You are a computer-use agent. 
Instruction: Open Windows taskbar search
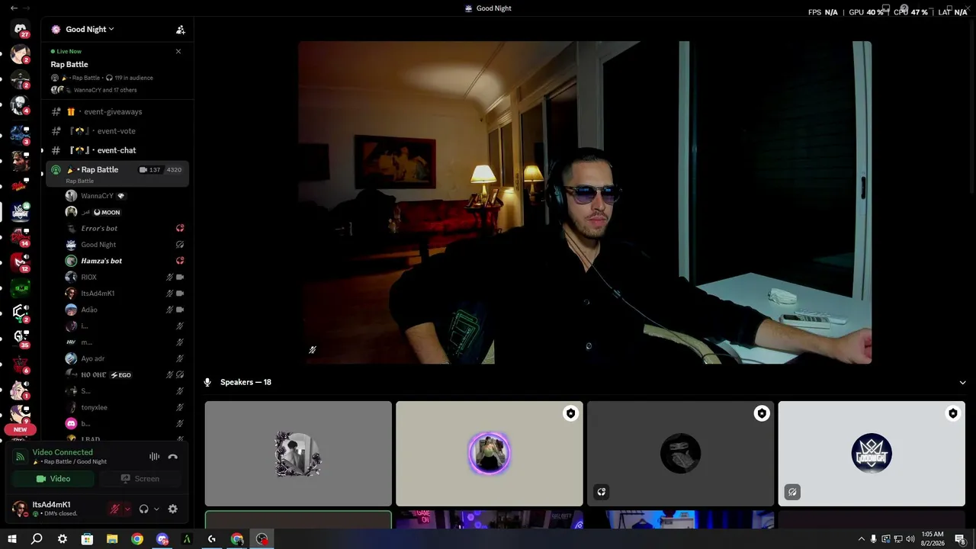tap(37, 539)
